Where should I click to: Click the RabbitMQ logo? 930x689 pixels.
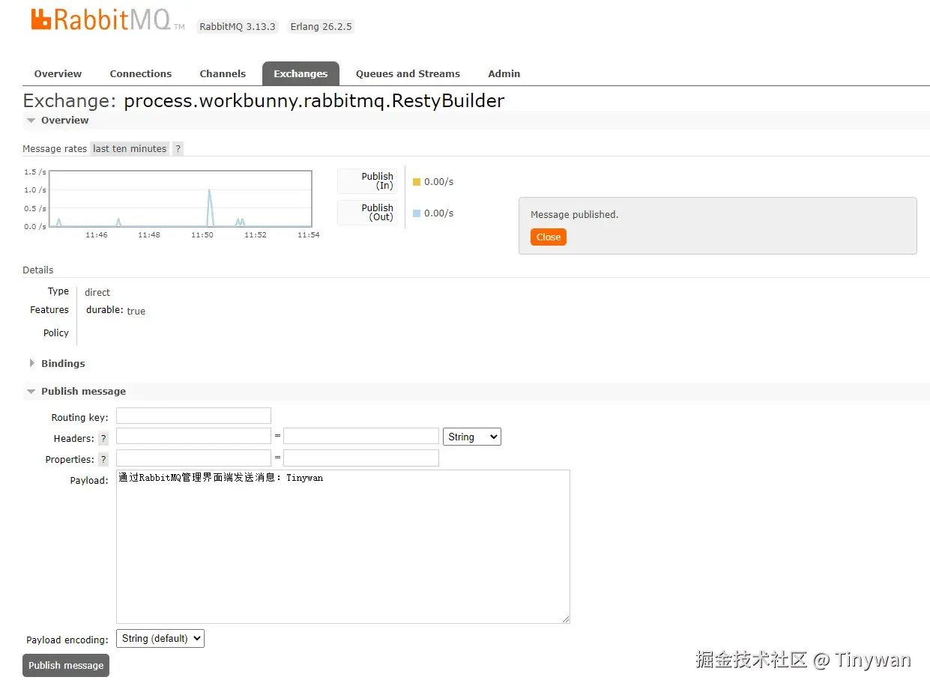(108, 19)
